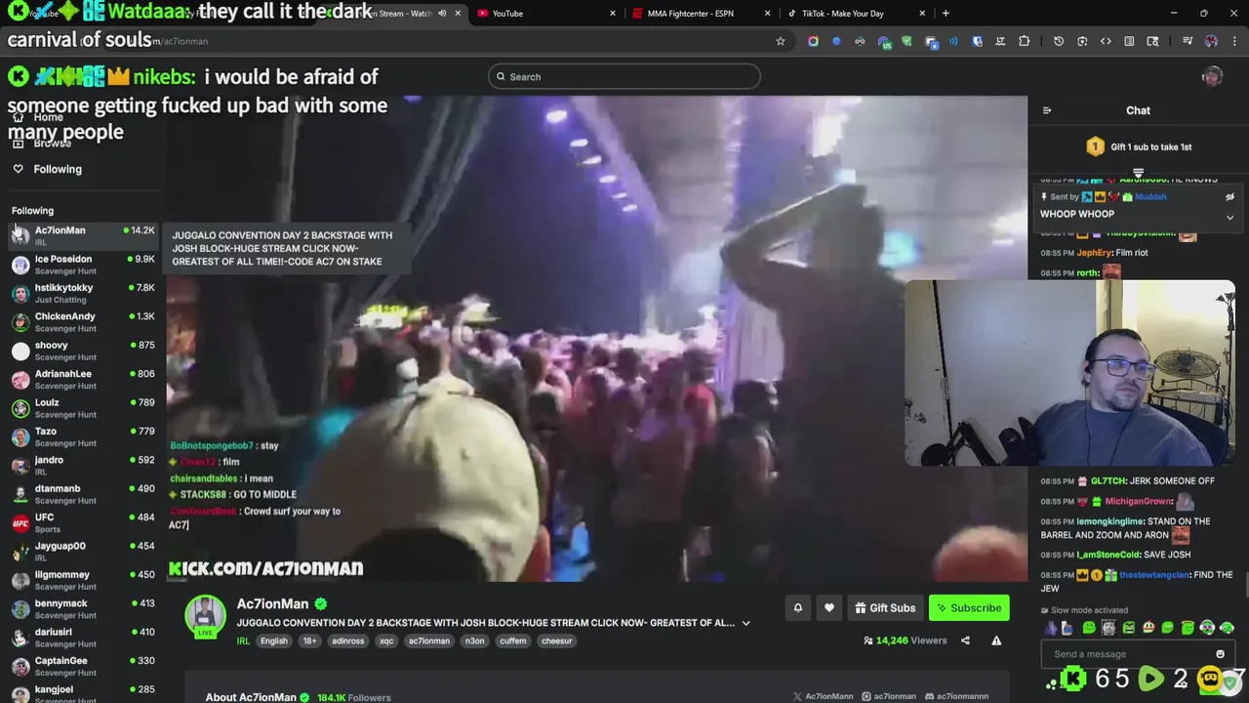Image resolution: width=1249 pixels, height=703 pixels.
Task: Open hstikkytokky channel in sidebar
Action: click(82, 293)
